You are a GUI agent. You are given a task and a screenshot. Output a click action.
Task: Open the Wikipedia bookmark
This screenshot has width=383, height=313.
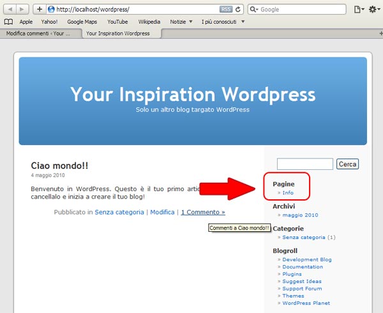[x=149, y=22]
